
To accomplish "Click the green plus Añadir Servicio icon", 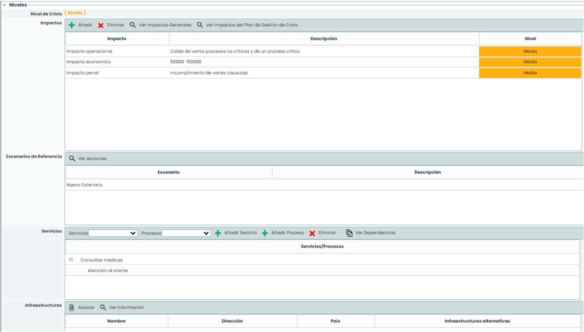I will click(x=218, y=233).
